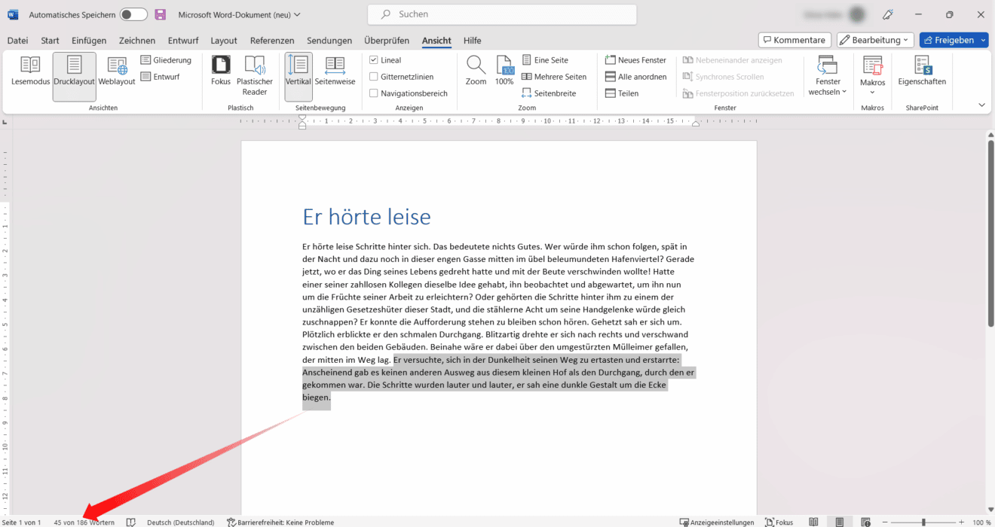Enable the Gitternetzlinien checkbox

pos(373,76)
